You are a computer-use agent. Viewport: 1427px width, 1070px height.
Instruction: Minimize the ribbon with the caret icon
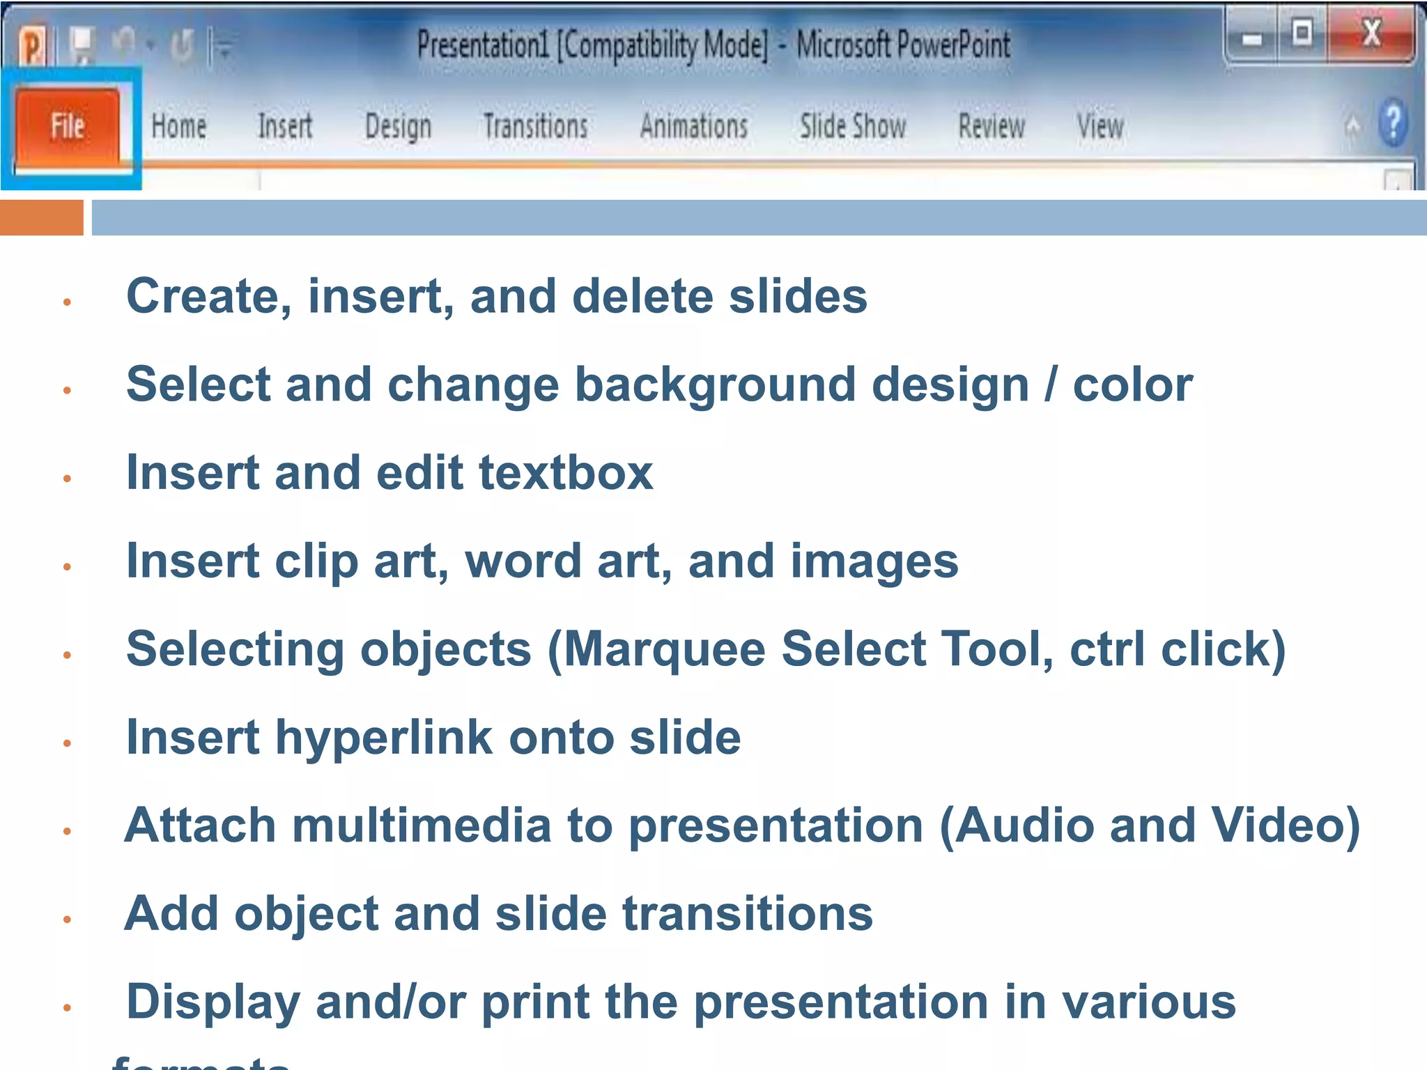[1352, 126]
